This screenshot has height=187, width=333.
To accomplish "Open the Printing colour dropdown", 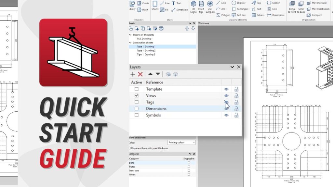I will 181,143.
